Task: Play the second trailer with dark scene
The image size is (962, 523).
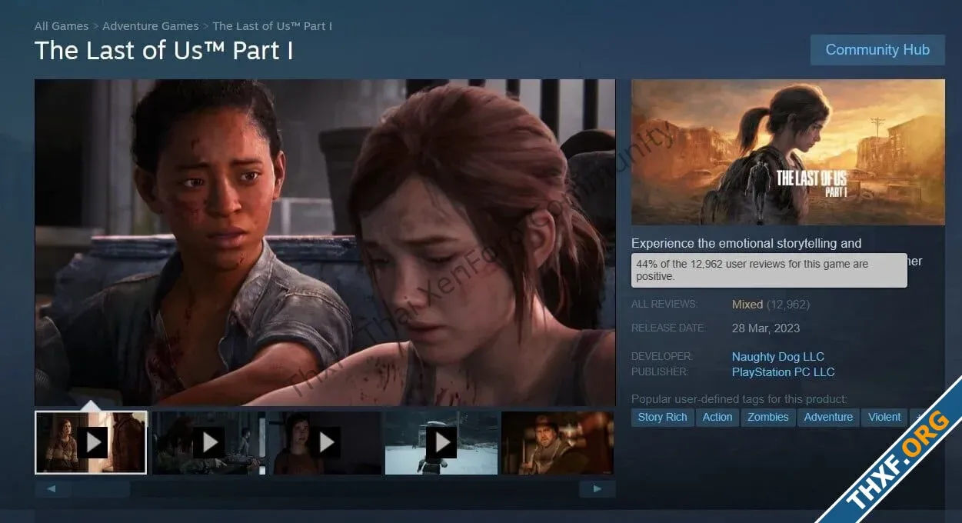Action: coord(208,442)
